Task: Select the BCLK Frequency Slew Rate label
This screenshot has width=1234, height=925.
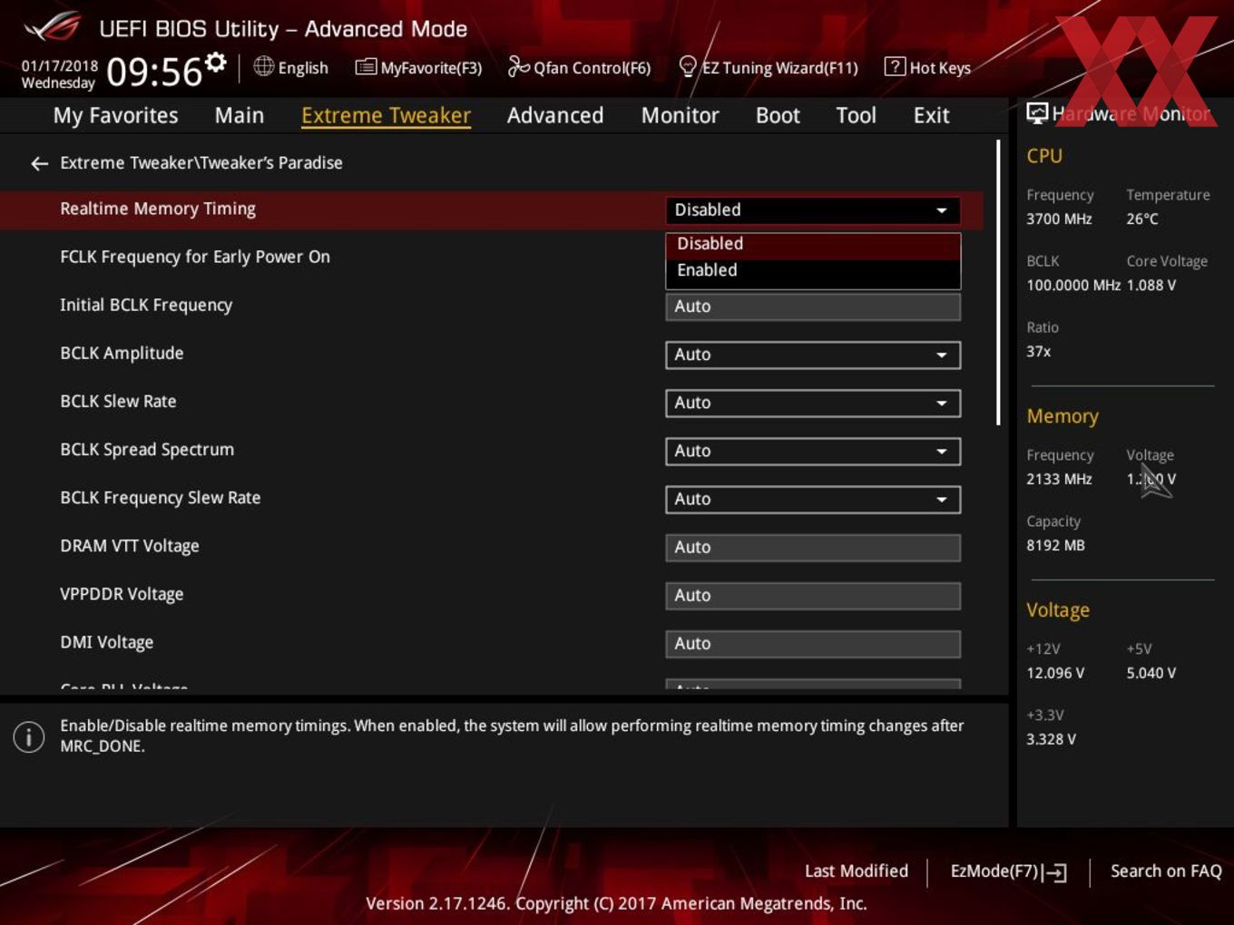Action: (x=160, y=497)
